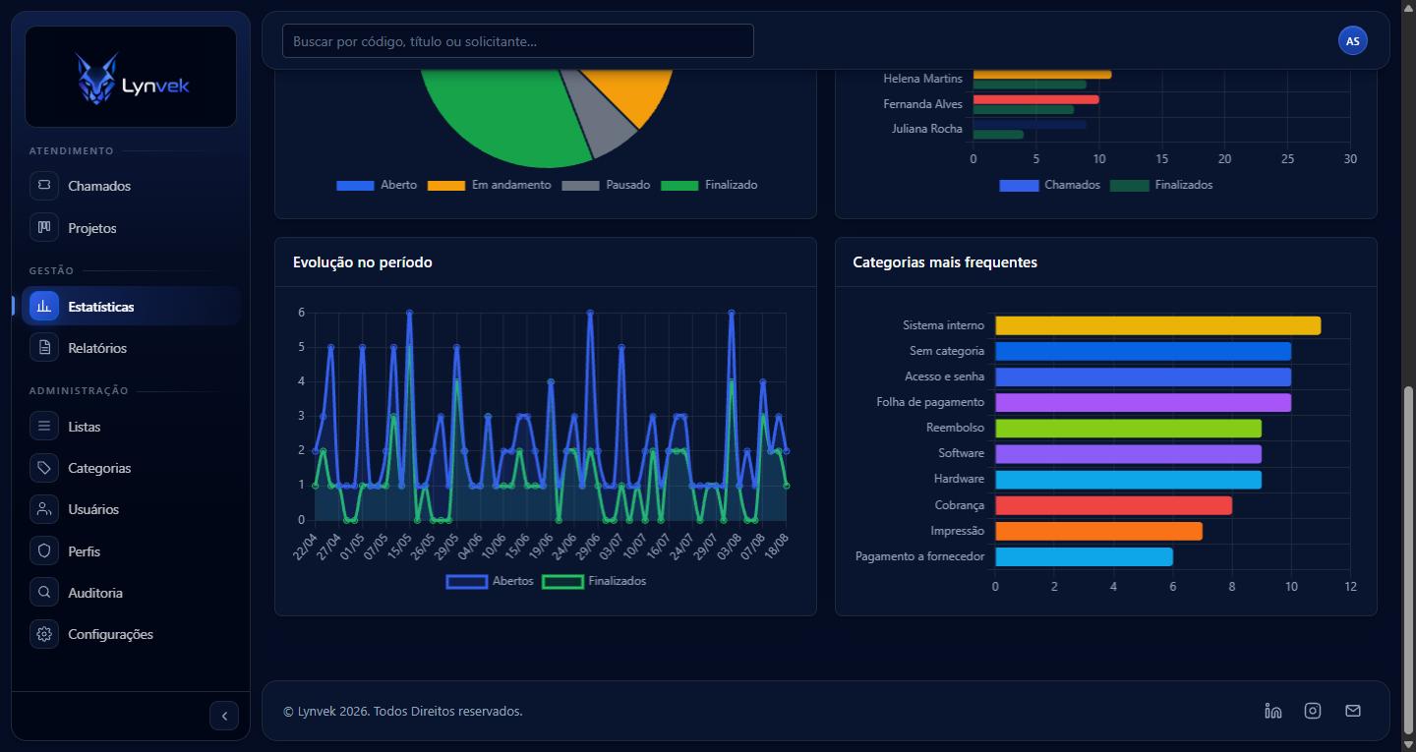Click the Sem categoria bar
Viewport: 1416px width, 752px height.
[x=1143, y=351]
